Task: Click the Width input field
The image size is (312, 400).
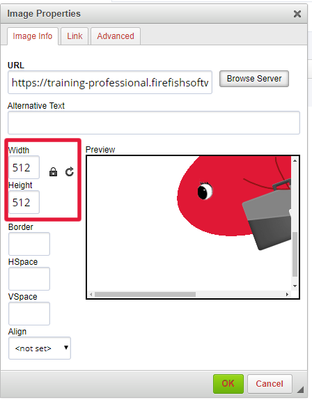Action: (x=24, y=167)
